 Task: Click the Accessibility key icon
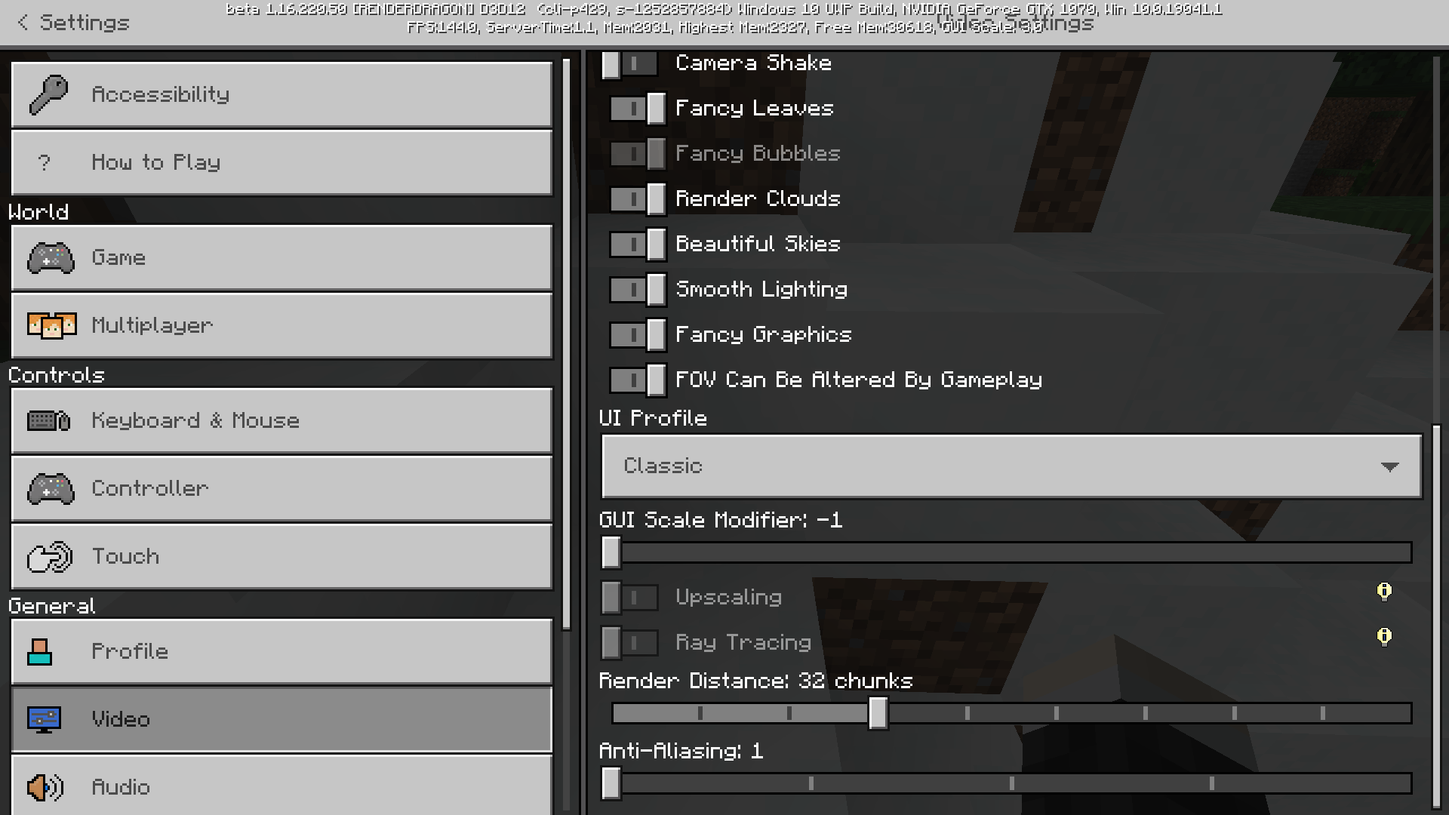(x=48, y=94)
